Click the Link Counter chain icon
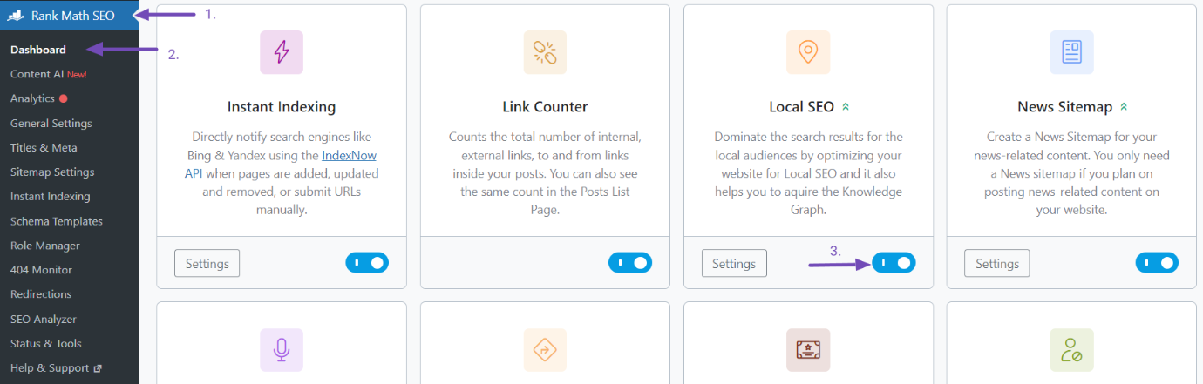 [x=545, y=52]
